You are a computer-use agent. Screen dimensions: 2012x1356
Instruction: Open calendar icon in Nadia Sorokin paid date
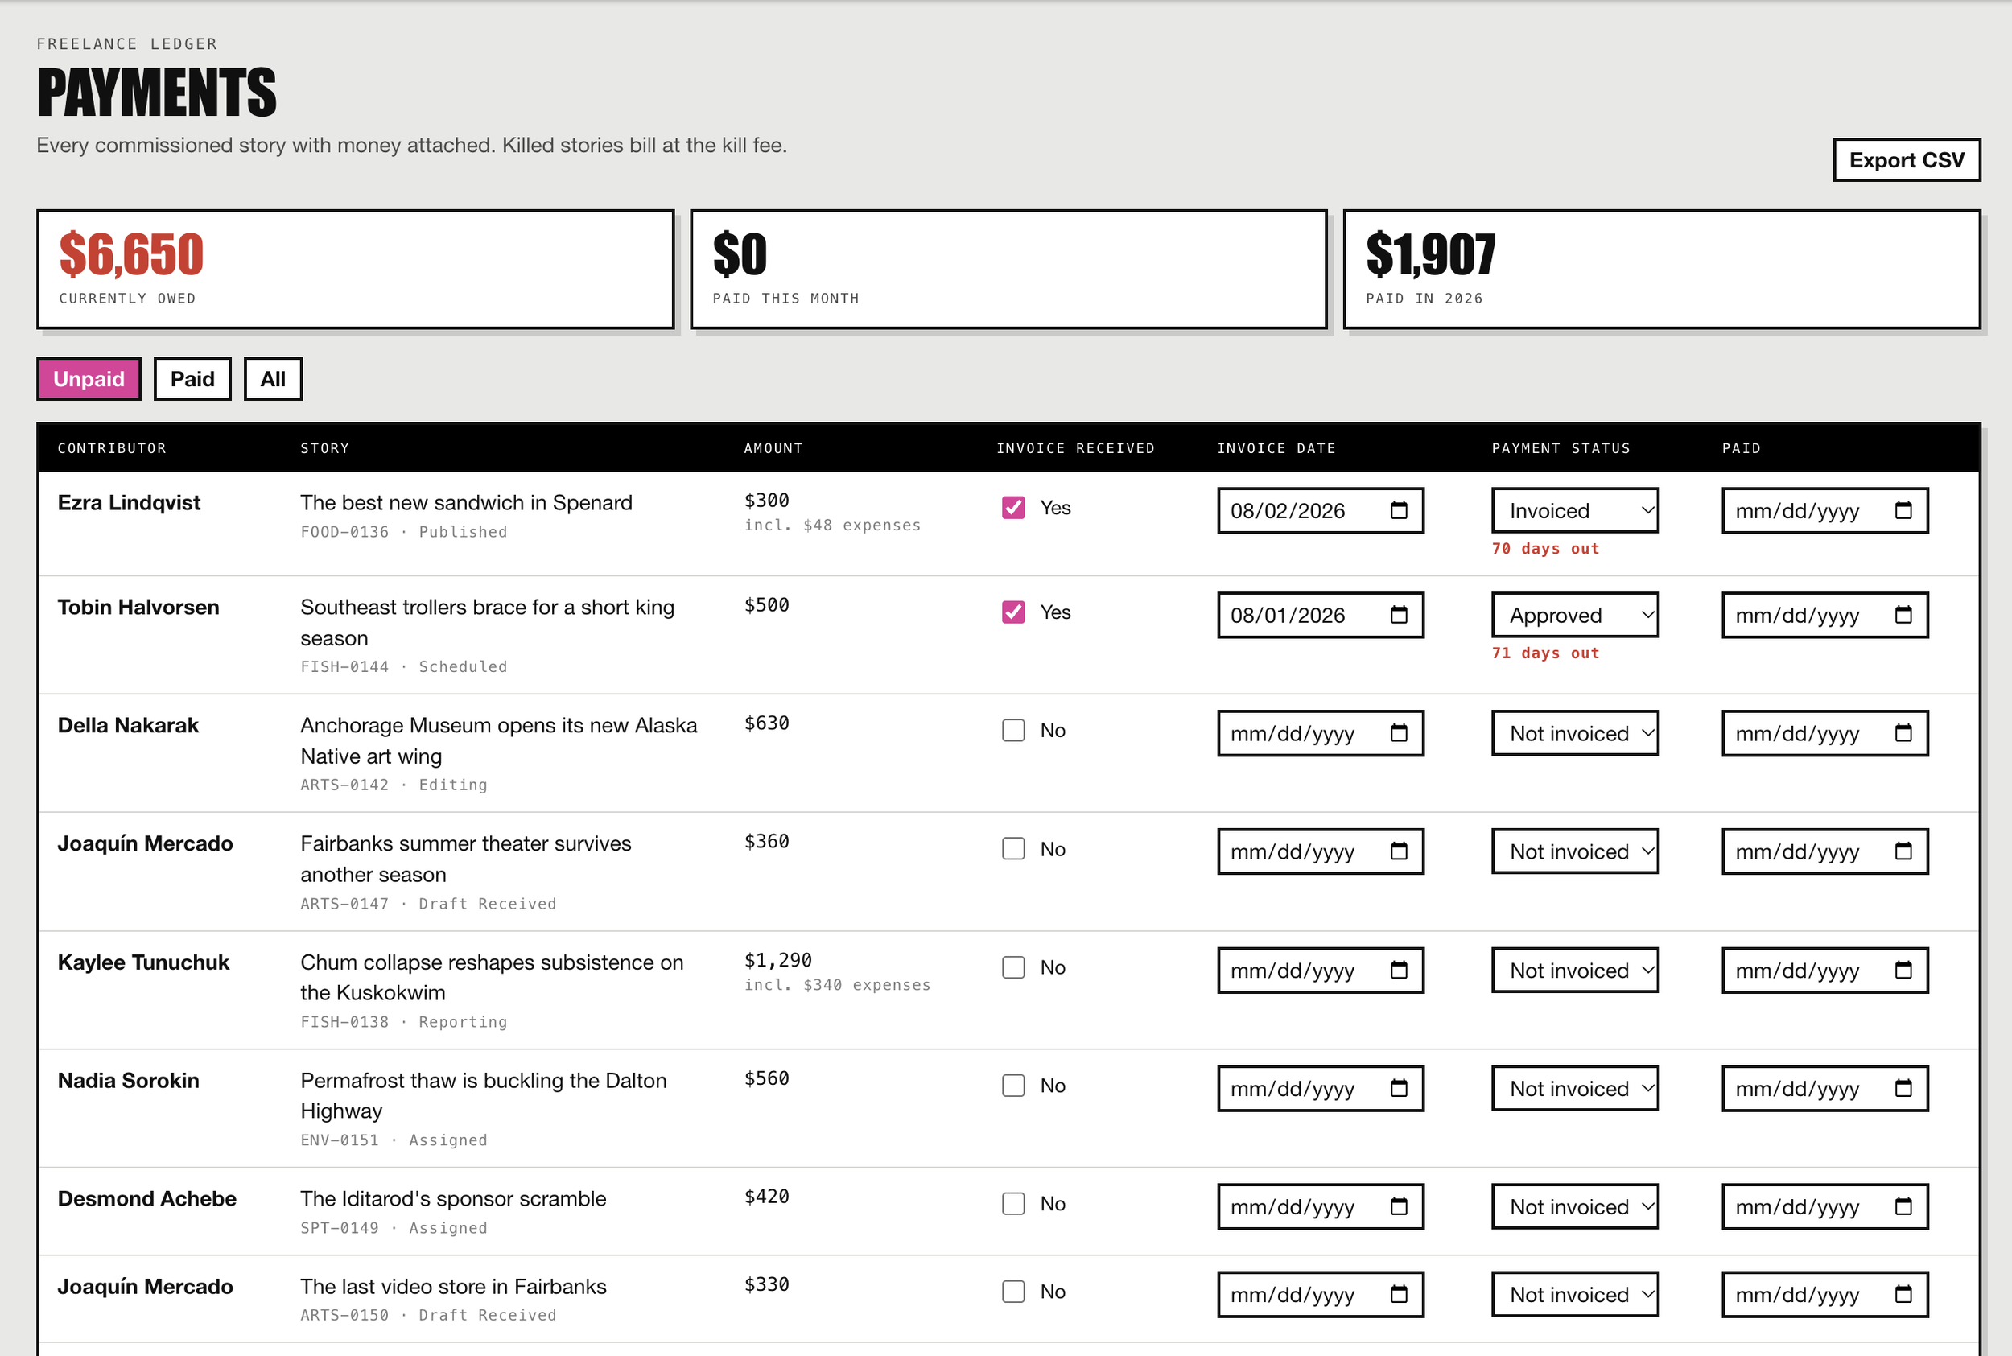1903,1088
